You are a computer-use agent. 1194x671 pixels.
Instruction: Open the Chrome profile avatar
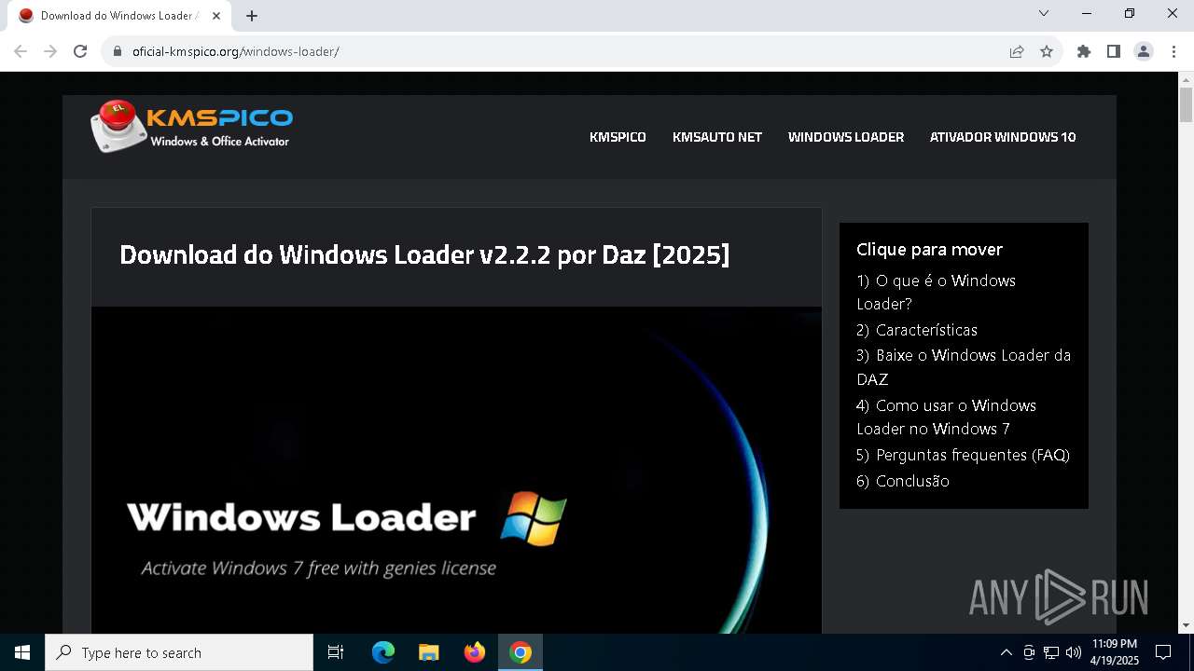pos(1144,51)
